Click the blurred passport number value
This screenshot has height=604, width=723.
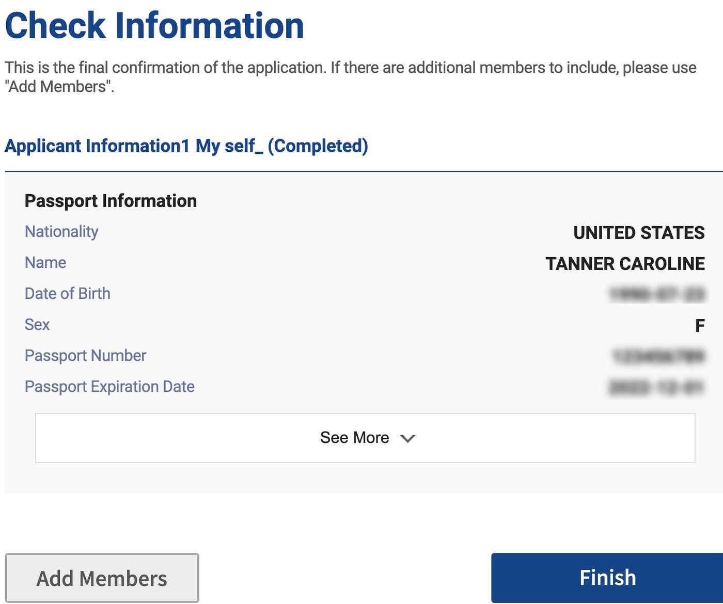point(658,356)
